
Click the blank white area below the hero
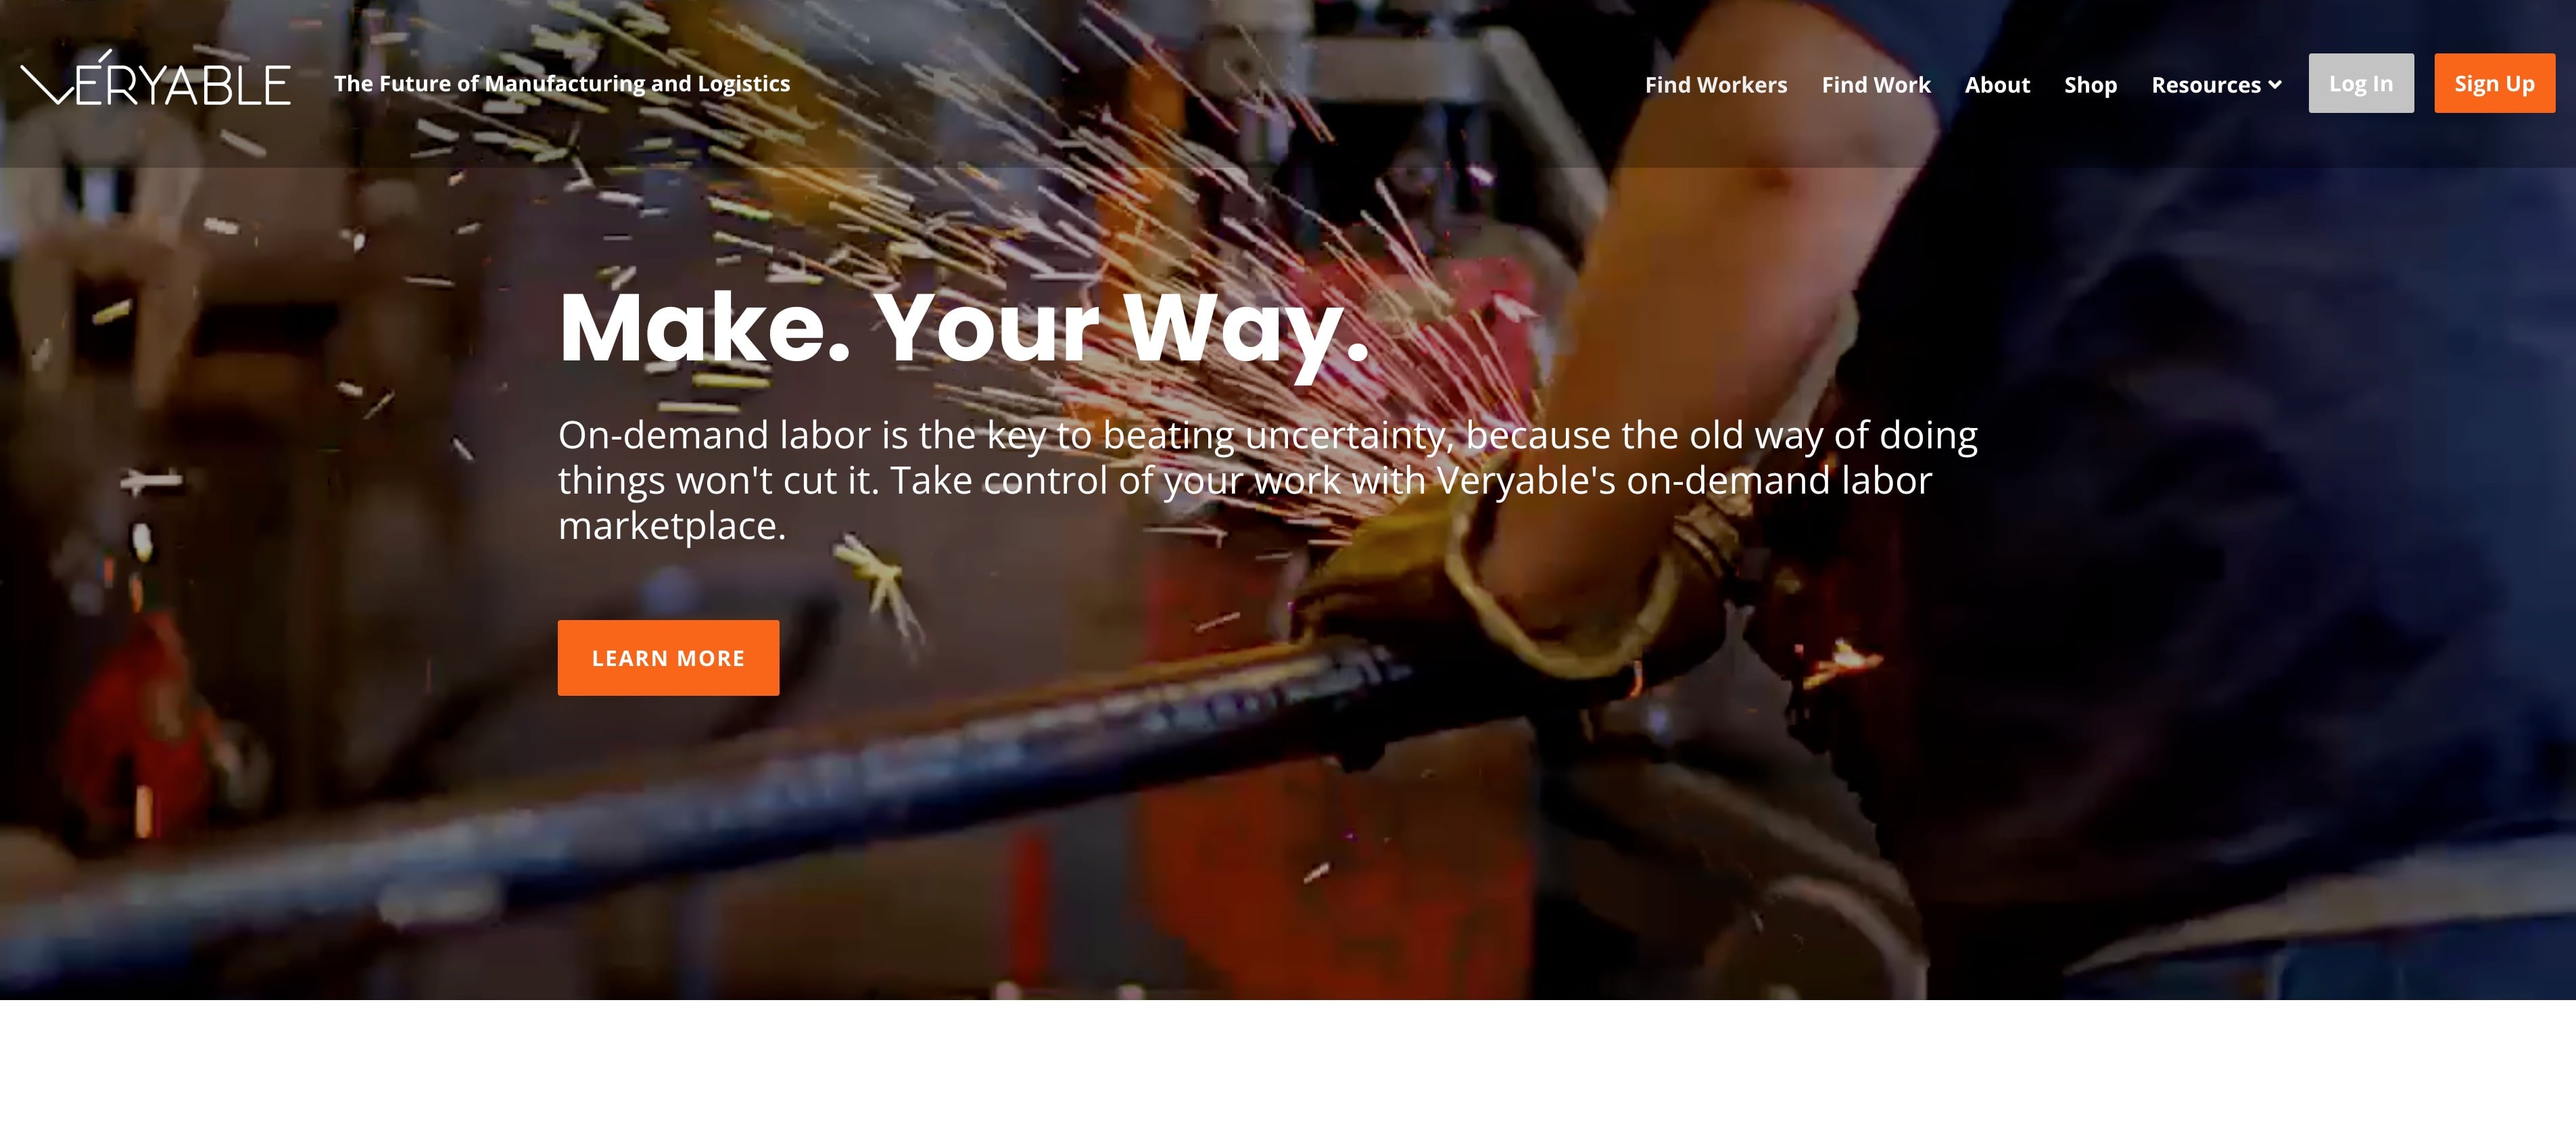click(1288, 1068)
